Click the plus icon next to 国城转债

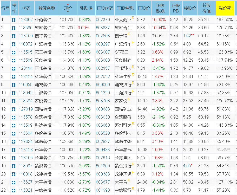(x=14, y=109)
